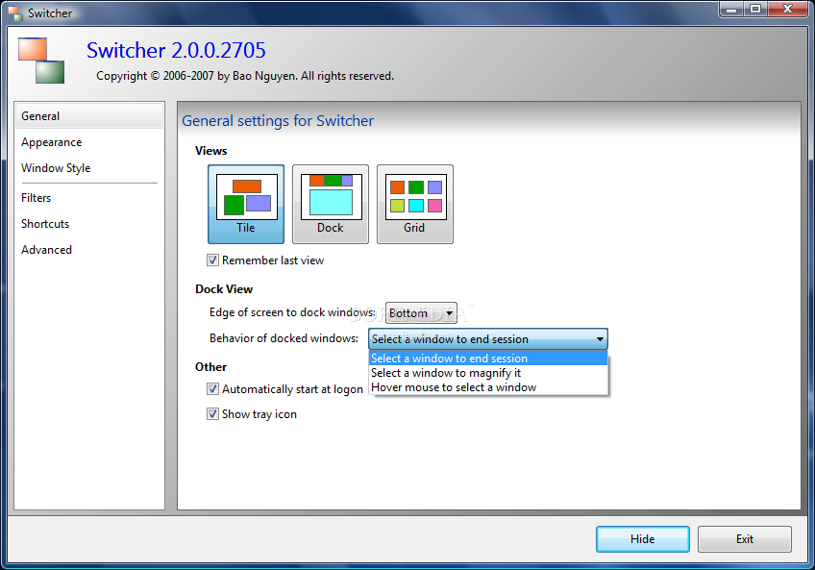
Task: Select the Tile view icon
Action: point(246,204)
